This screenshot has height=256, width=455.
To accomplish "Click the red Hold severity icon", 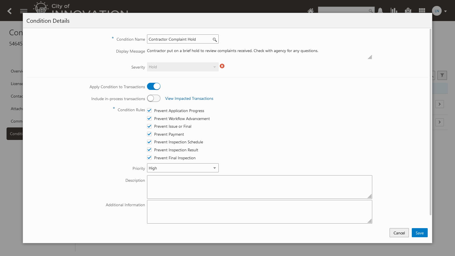I will pyautogui.click(x=222, y=66).
